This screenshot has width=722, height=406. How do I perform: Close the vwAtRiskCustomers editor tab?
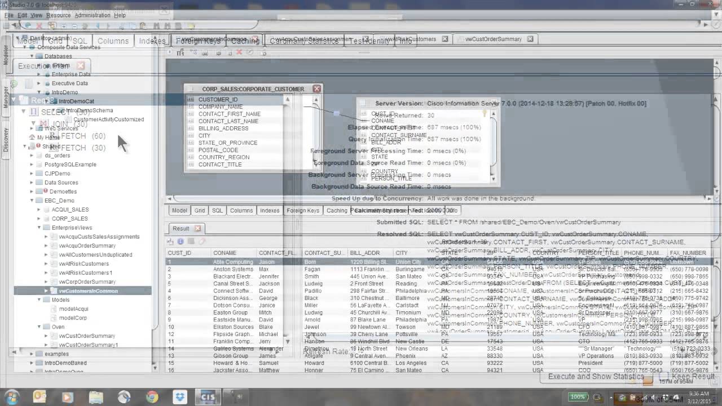tap(445, 39)
